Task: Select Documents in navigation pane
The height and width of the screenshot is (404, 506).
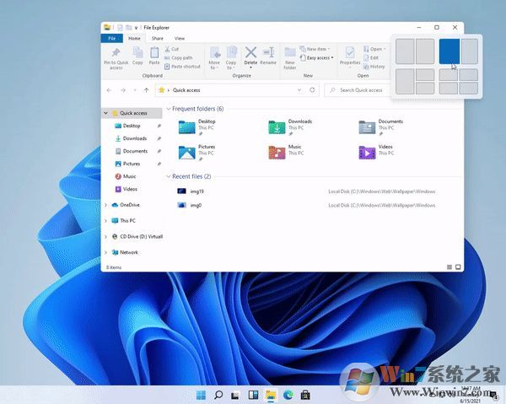Action: click(131, 151)
